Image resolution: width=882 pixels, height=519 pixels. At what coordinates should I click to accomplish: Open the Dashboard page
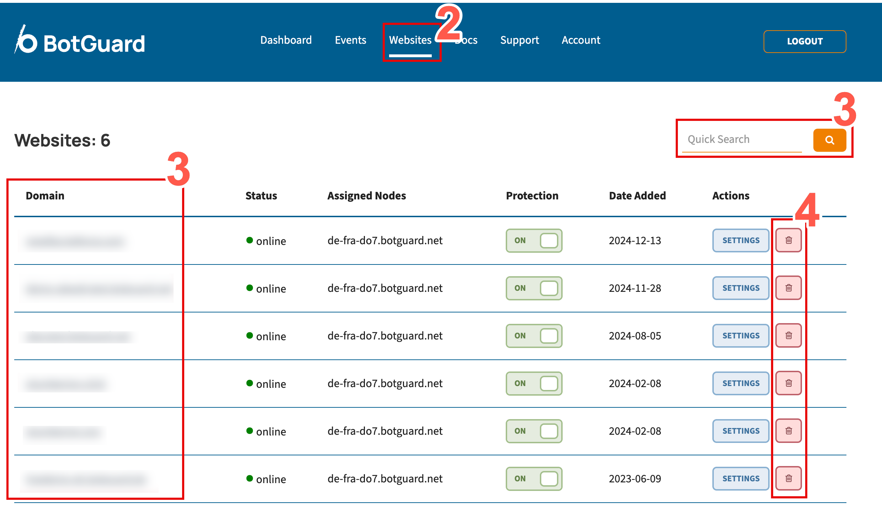[286, 40]
